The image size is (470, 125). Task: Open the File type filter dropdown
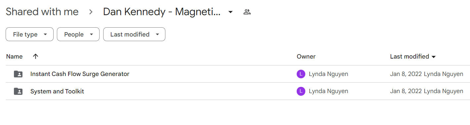pos(29,34)
